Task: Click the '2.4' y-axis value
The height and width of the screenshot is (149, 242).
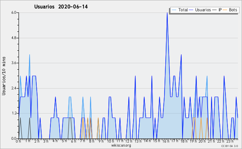Action: tap(14, 88)
